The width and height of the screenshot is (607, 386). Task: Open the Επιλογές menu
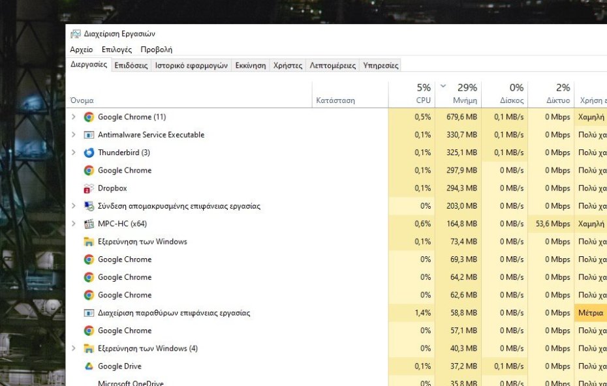[x=117, y=50]
